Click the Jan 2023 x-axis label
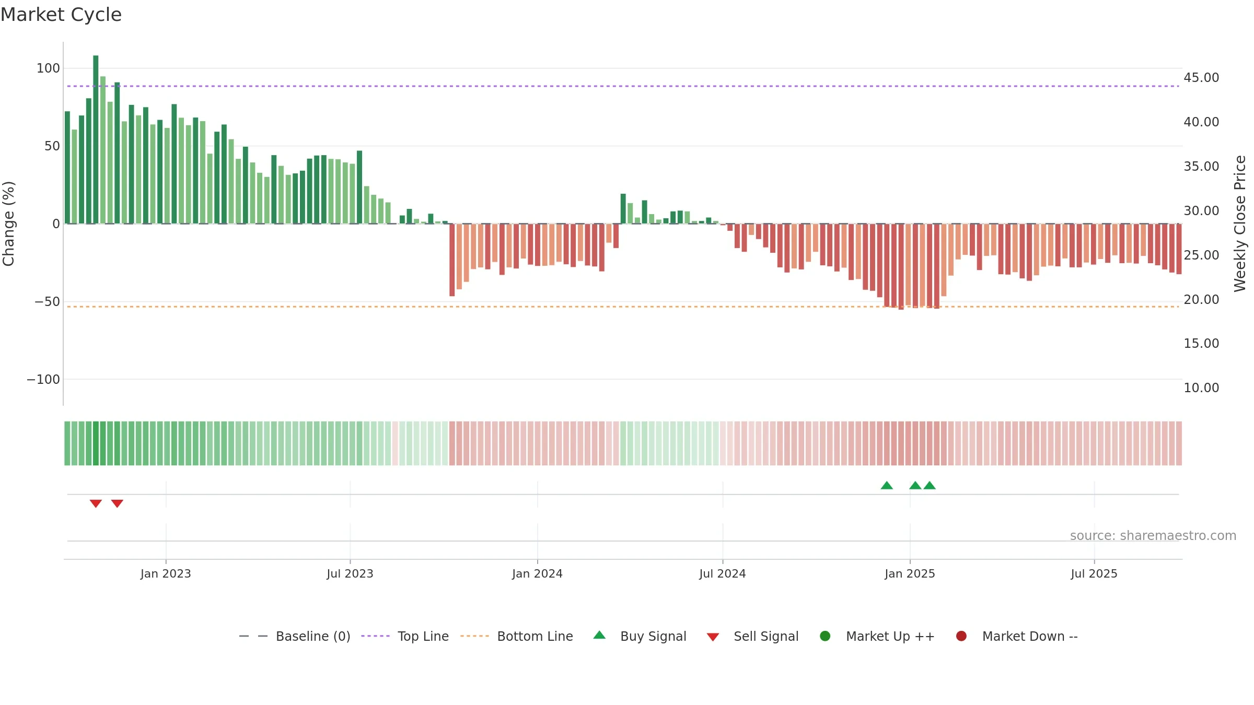 (x=166, y=573)
